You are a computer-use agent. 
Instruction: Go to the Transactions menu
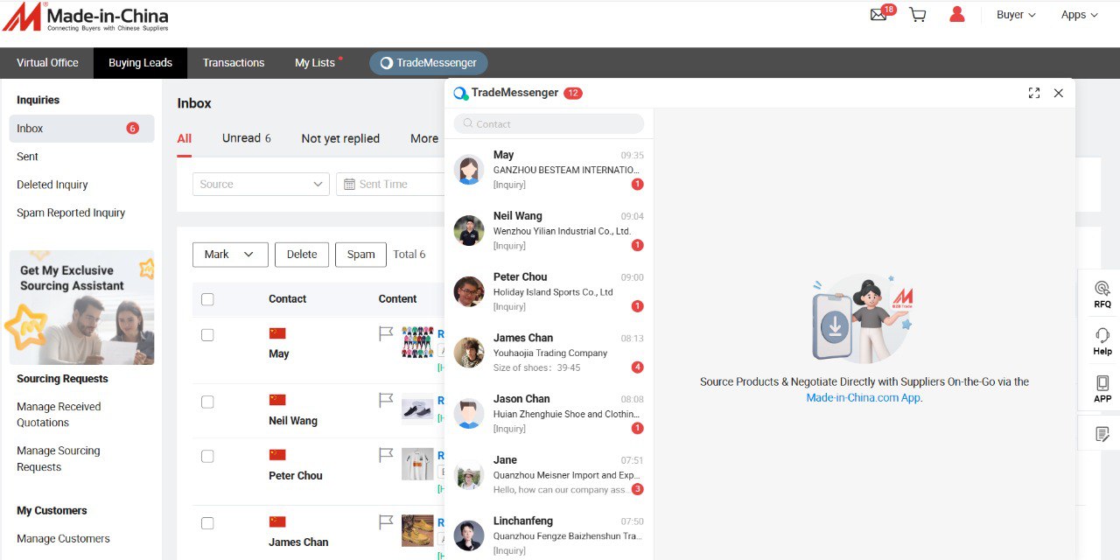234,63
